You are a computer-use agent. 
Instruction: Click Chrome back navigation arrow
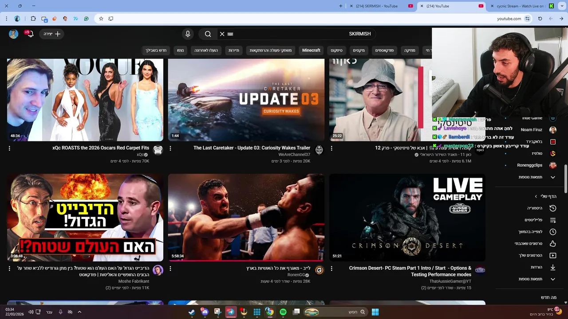[x=561, y=19]
